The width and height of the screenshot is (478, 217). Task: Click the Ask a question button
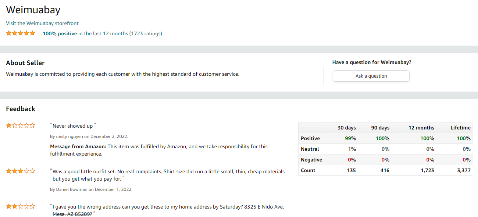(371, 76)
